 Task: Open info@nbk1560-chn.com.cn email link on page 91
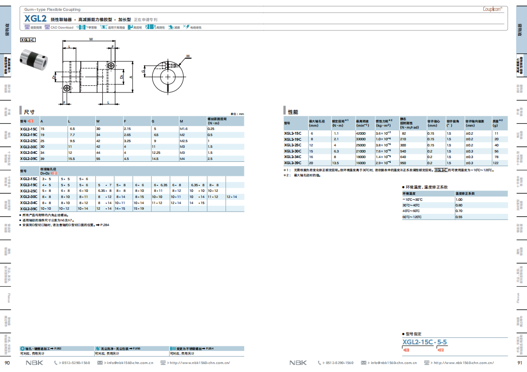394,363
